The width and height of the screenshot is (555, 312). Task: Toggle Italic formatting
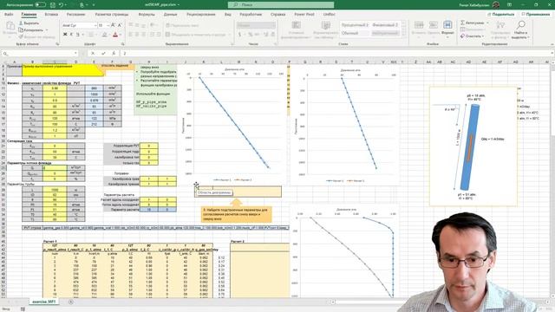[x=71, y=35]
